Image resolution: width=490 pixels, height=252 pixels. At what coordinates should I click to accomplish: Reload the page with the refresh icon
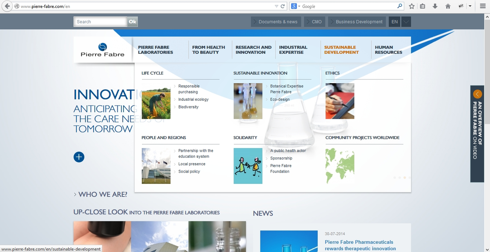pyautogui.click(x=283, y=7)
